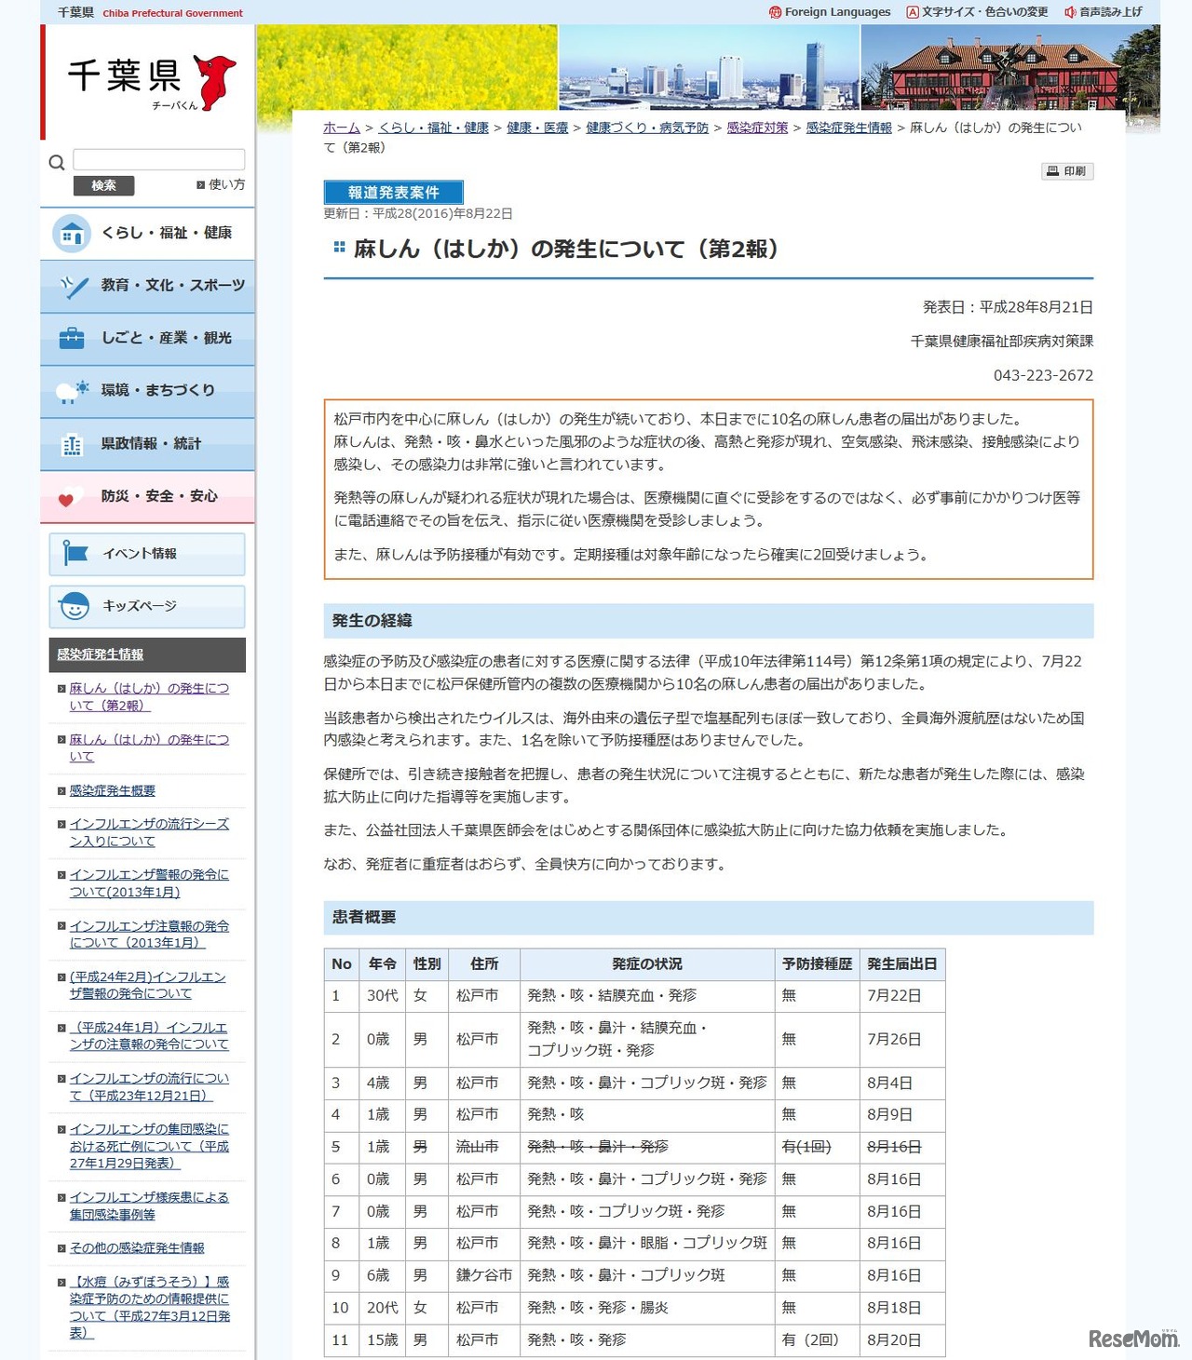Open the 印刷 (print) icon
Screen dimensions: 1192x1360
pos(1068,171)
